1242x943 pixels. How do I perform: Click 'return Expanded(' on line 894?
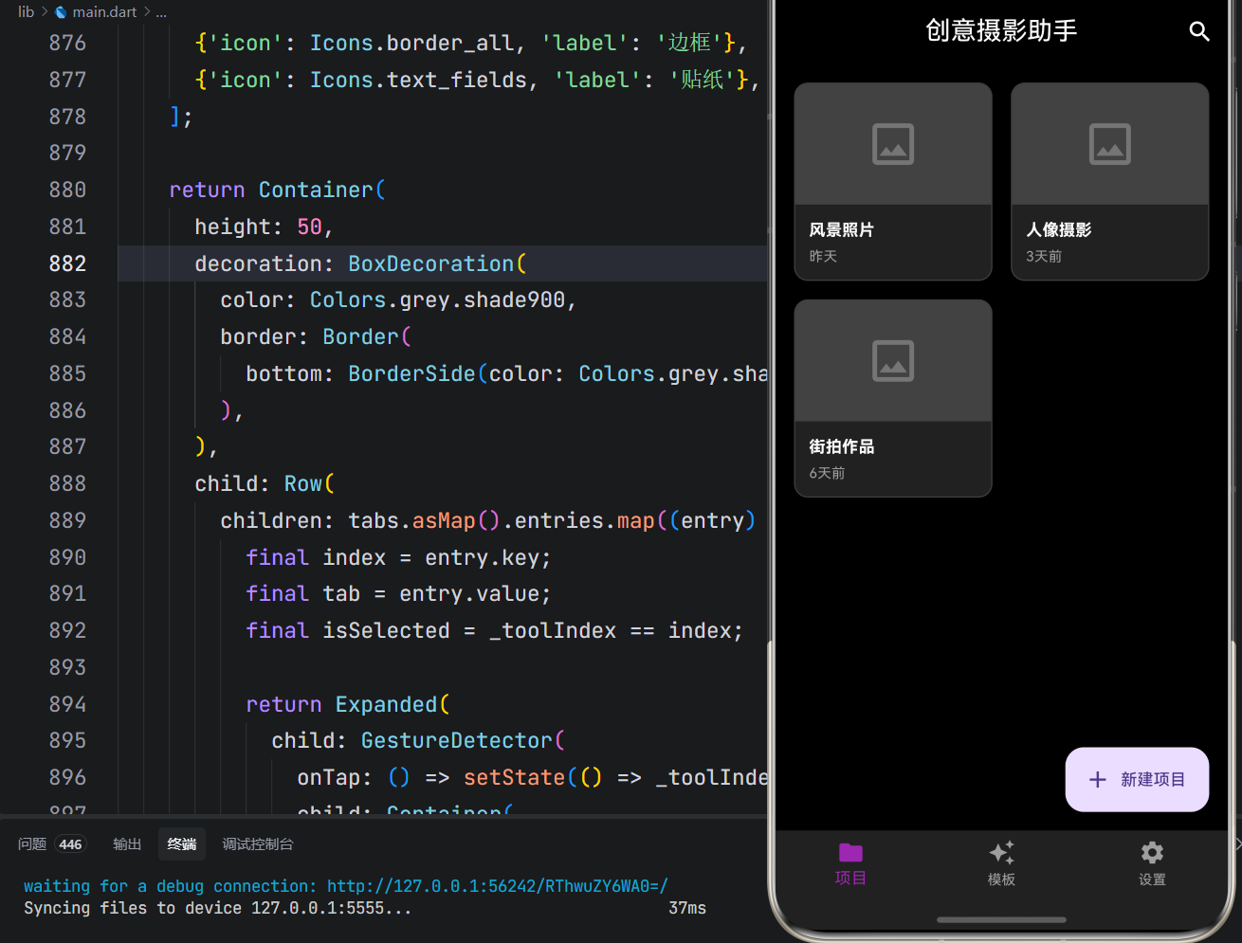point(348,704)
